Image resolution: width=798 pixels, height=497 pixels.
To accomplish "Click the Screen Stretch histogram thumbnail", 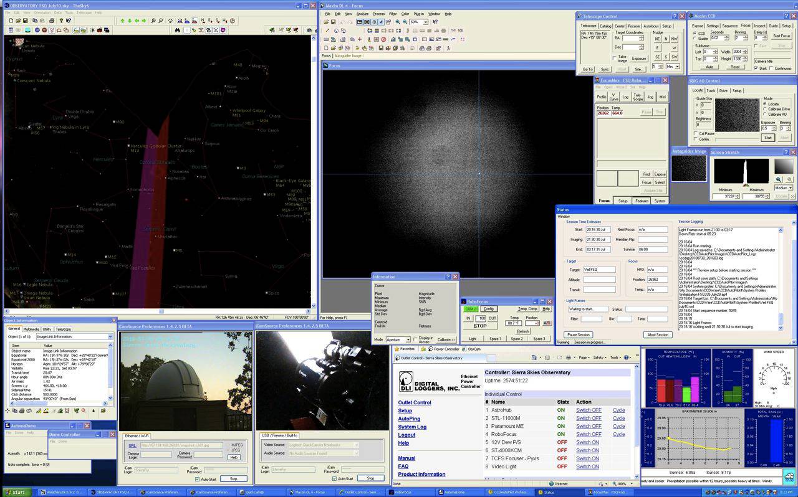I will (784, 166).
